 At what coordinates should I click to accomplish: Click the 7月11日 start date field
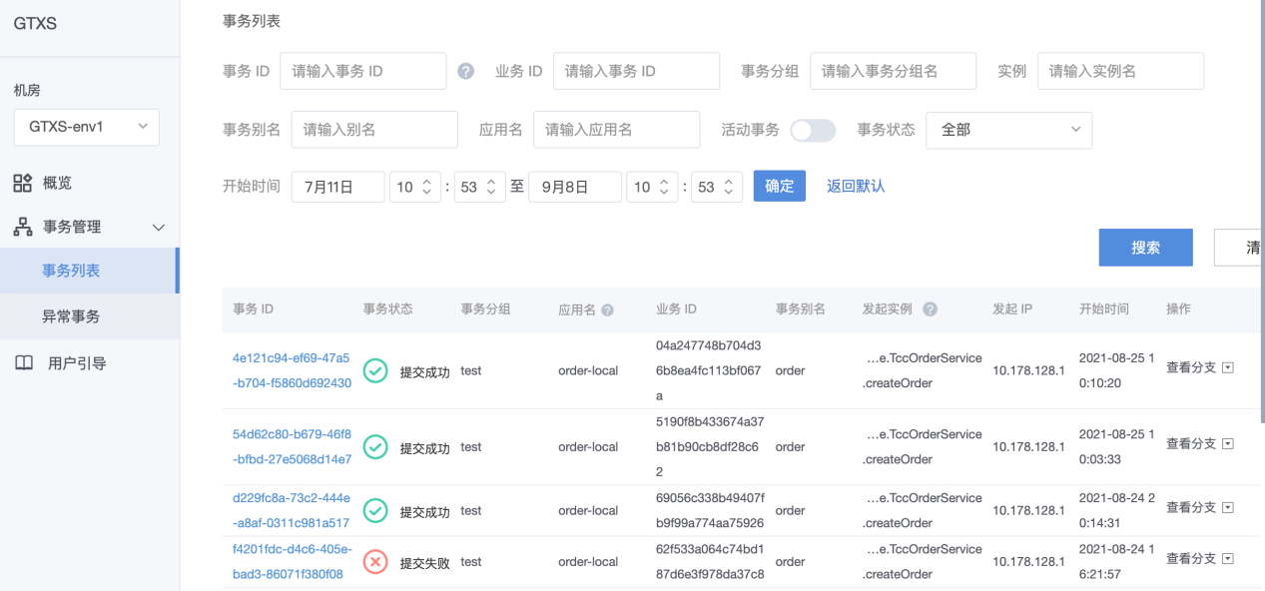tap(337, 187)
